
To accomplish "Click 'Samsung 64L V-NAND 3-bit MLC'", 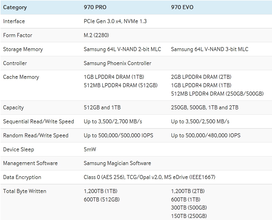I will pyautogui.click(x=210, y=49).
